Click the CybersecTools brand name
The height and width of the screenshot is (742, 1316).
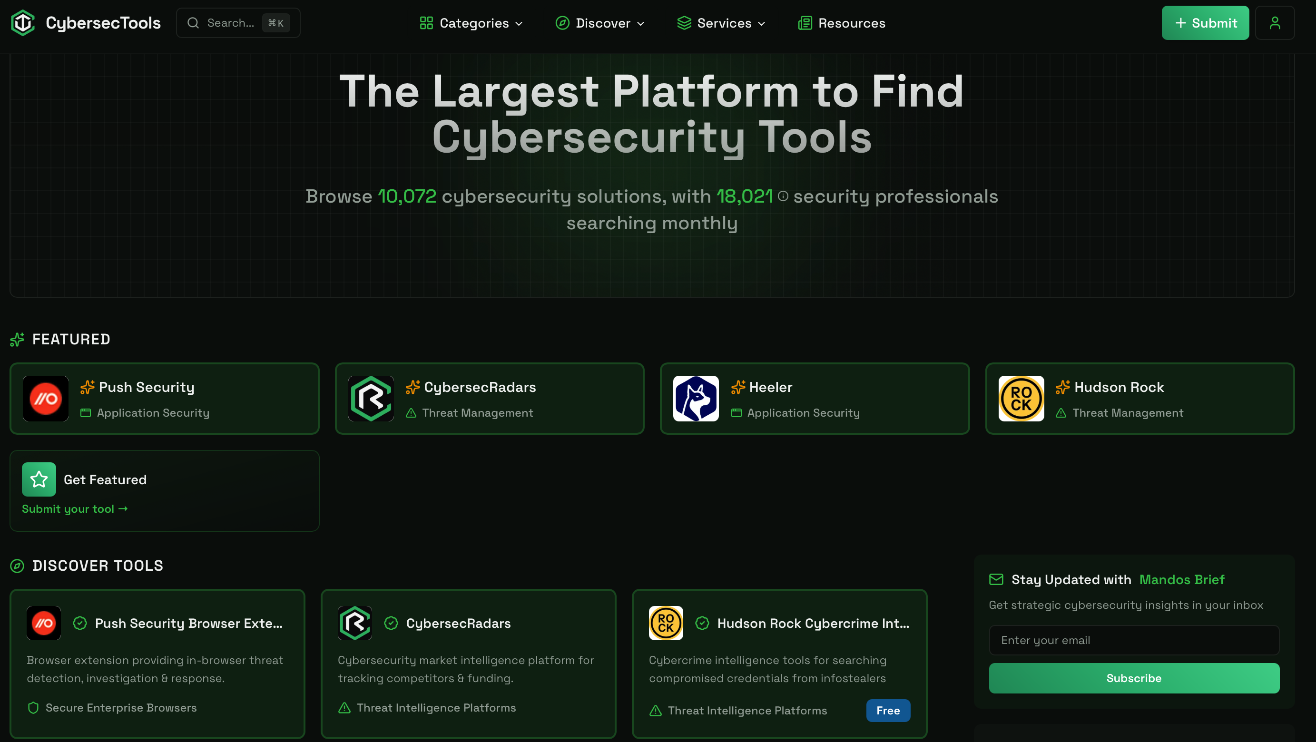pos(103,23)
